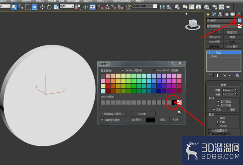Select the NURBS output radio button
Viewport: 243px width, 165px height.
tap(218, 126)
